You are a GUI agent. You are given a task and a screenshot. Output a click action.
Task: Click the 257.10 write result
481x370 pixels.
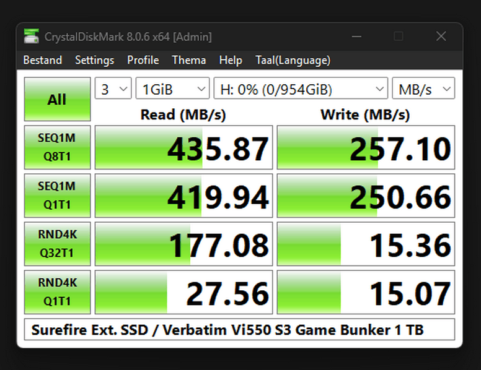click(366, 147)
